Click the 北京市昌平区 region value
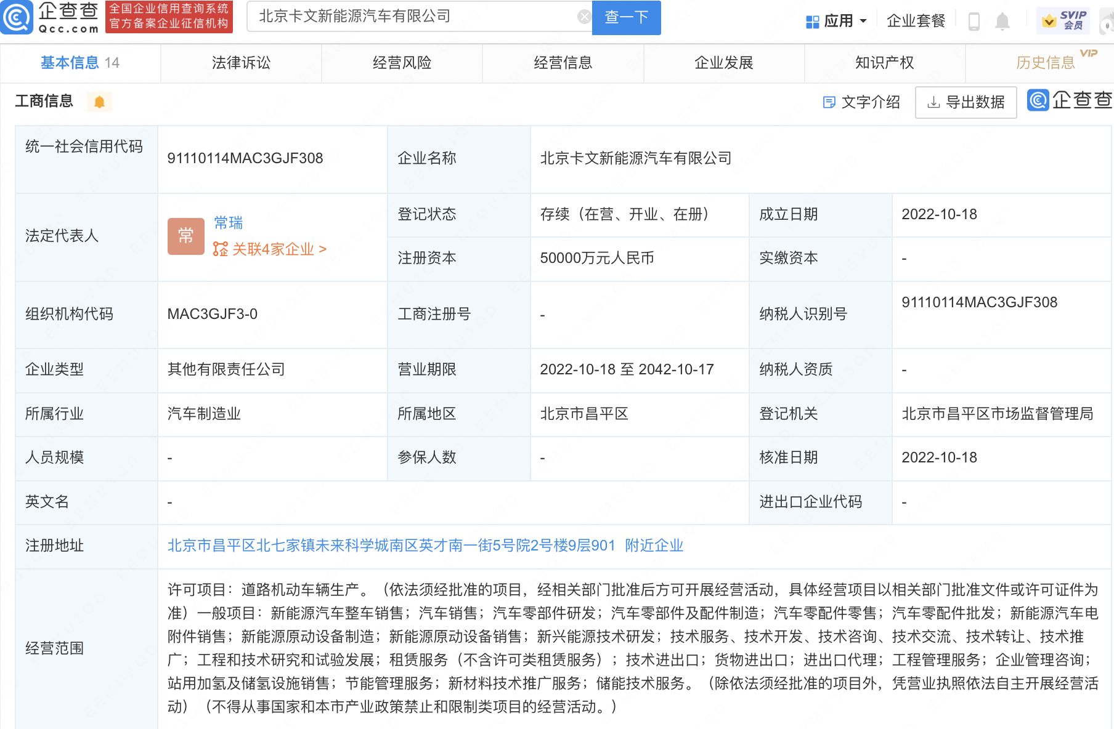Image resolution: width=1114 pixels, height=729 pixels. pyautogui.click(x=585, y=414)
